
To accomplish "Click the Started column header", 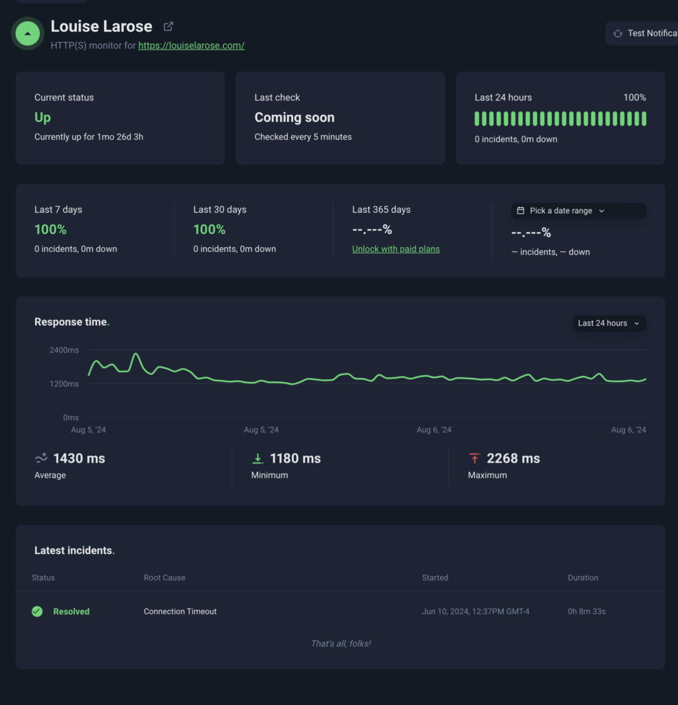I will point(434,578).
